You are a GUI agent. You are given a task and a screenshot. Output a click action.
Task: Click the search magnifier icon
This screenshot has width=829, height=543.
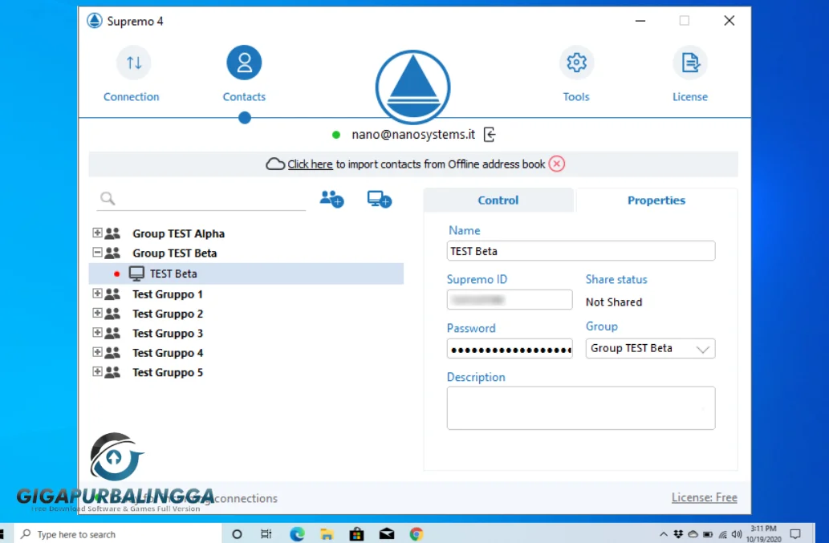(108, 198)
